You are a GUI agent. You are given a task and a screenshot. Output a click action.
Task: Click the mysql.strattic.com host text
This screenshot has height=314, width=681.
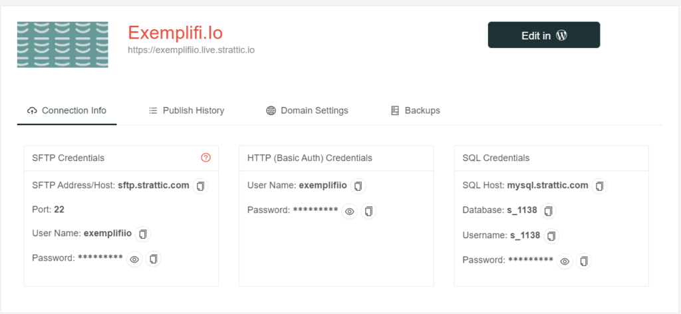[x=548, y=186]
